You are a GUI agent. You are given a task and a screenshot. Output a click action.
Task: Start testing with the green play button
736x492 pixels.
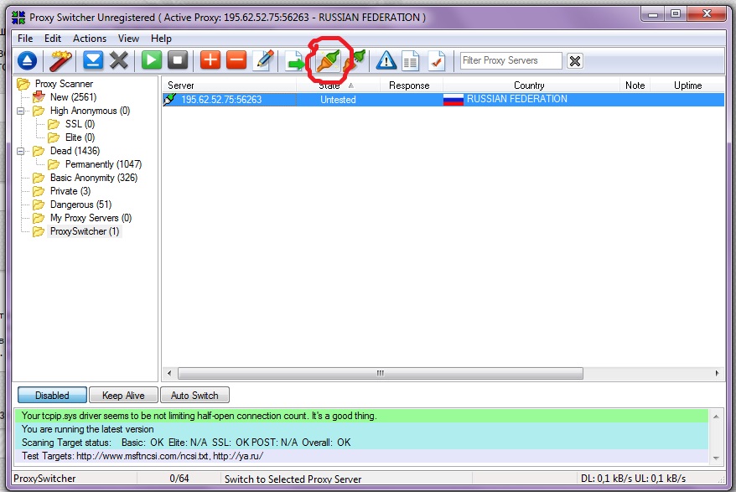tap(152, 60)
